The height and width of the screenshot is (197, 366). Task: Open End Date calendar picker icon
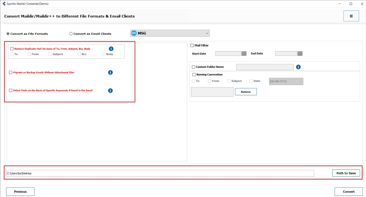[300, 54]
